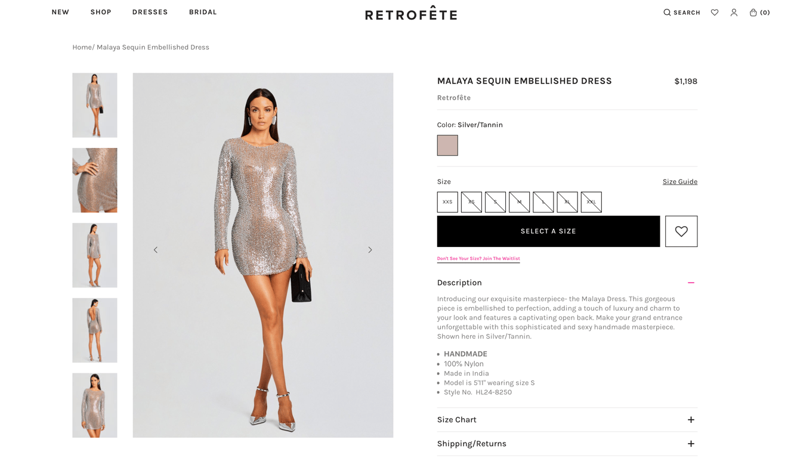Open the shopping bag cart icon
794x458 pixels.
tap(753, 13)
